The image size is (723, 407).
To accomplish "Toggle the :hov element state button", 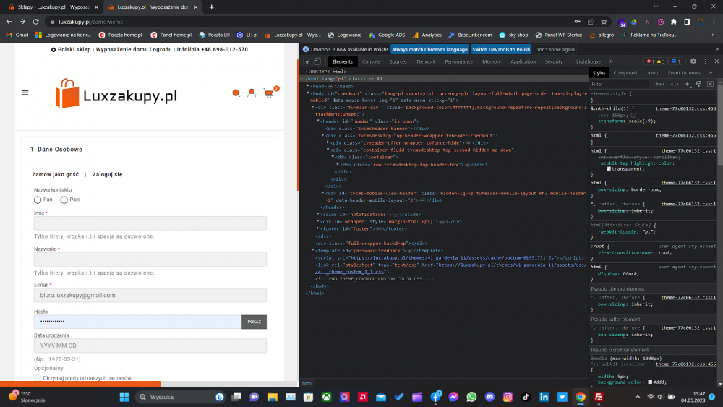I will 659,84.
